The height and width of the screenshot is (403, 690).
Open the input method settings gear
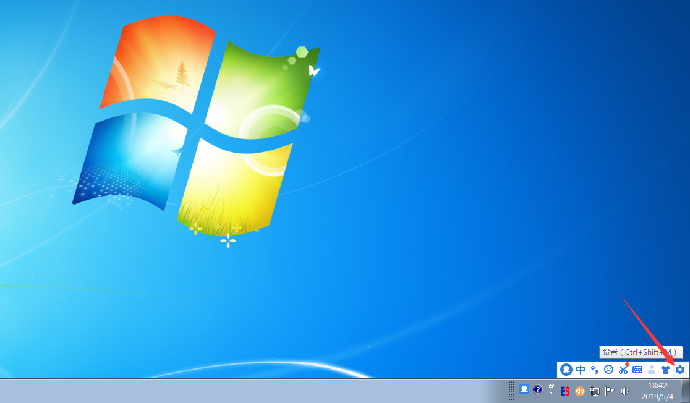click(680, 370)
